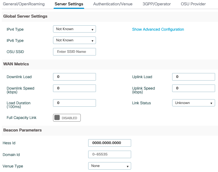Image resolution: width=218 pixels, height=172 pixels.
Task: Open the OSU Provider tab
Action: (x=193, y=4)
